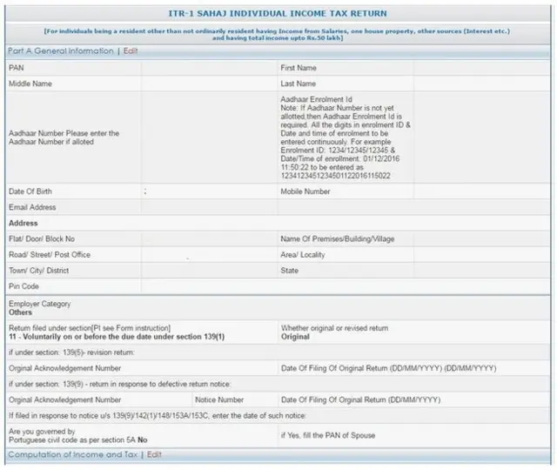Click the Middle Name label
This screenshot has height=470, width=557.
30,84
